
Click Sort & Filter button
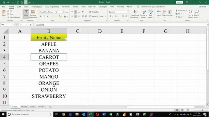point(191,14)
